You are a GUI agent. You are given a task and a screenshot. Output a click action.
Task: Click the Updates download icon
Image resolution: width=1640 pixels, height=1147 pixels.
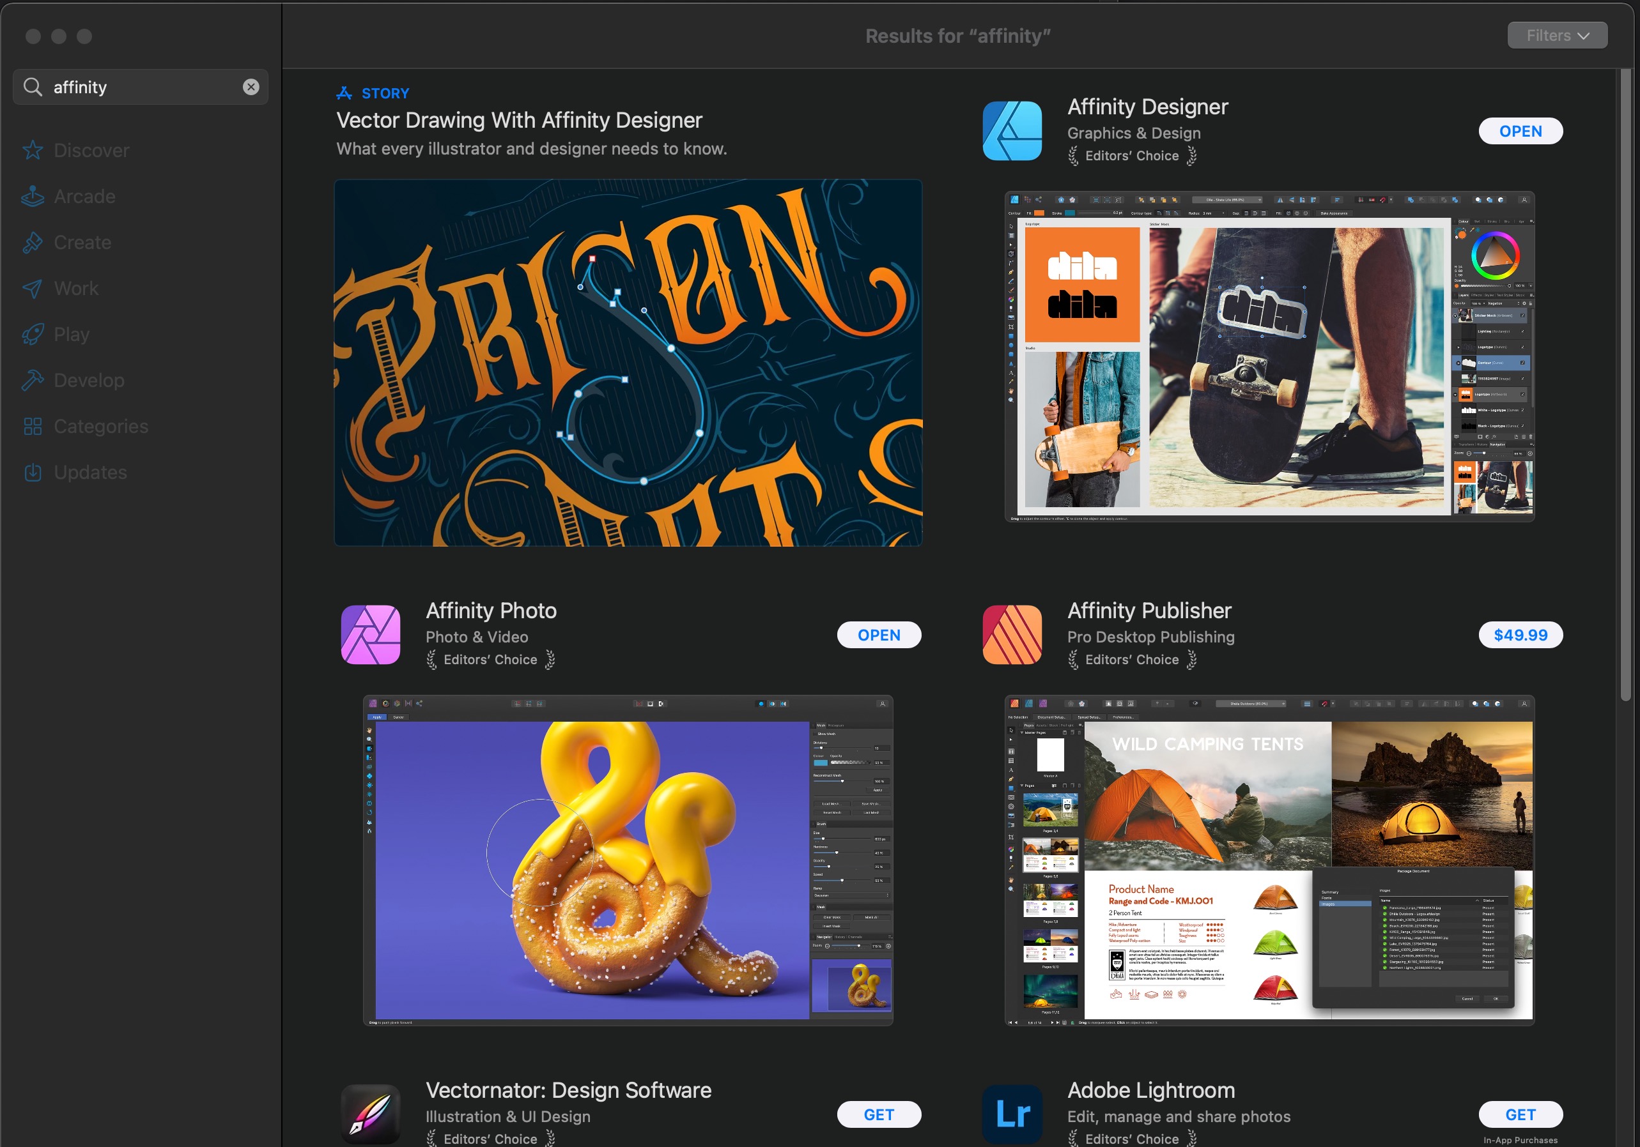pos(32,473)
